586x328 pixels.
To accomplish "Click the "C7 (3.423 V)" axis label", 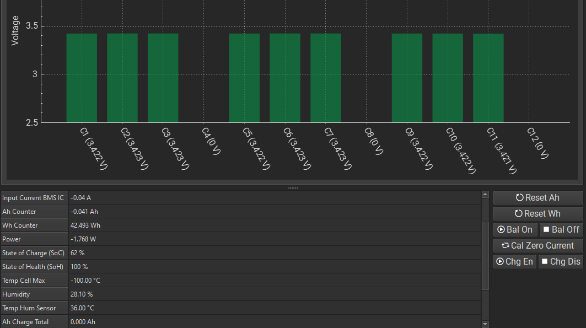I will pyautogui.click(x=338, y=149).
